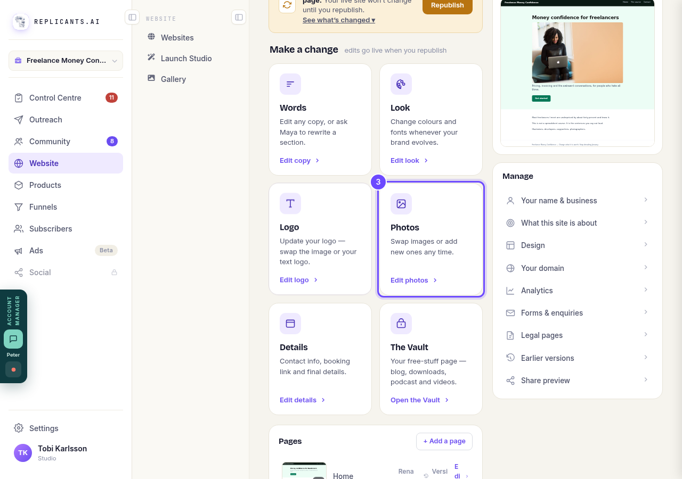Click the Republish button
682x479 pixels.
[448, 5]
